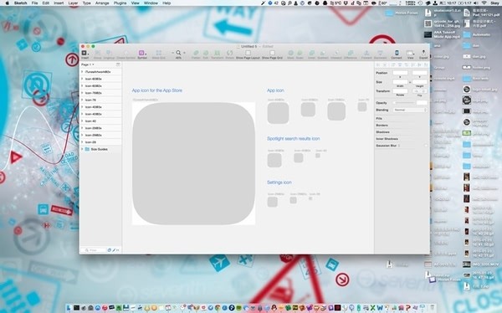This screenshot has height=313, width=502.
Task: Click the Flatten toolbar icon
Action: [x=196, y=54]
